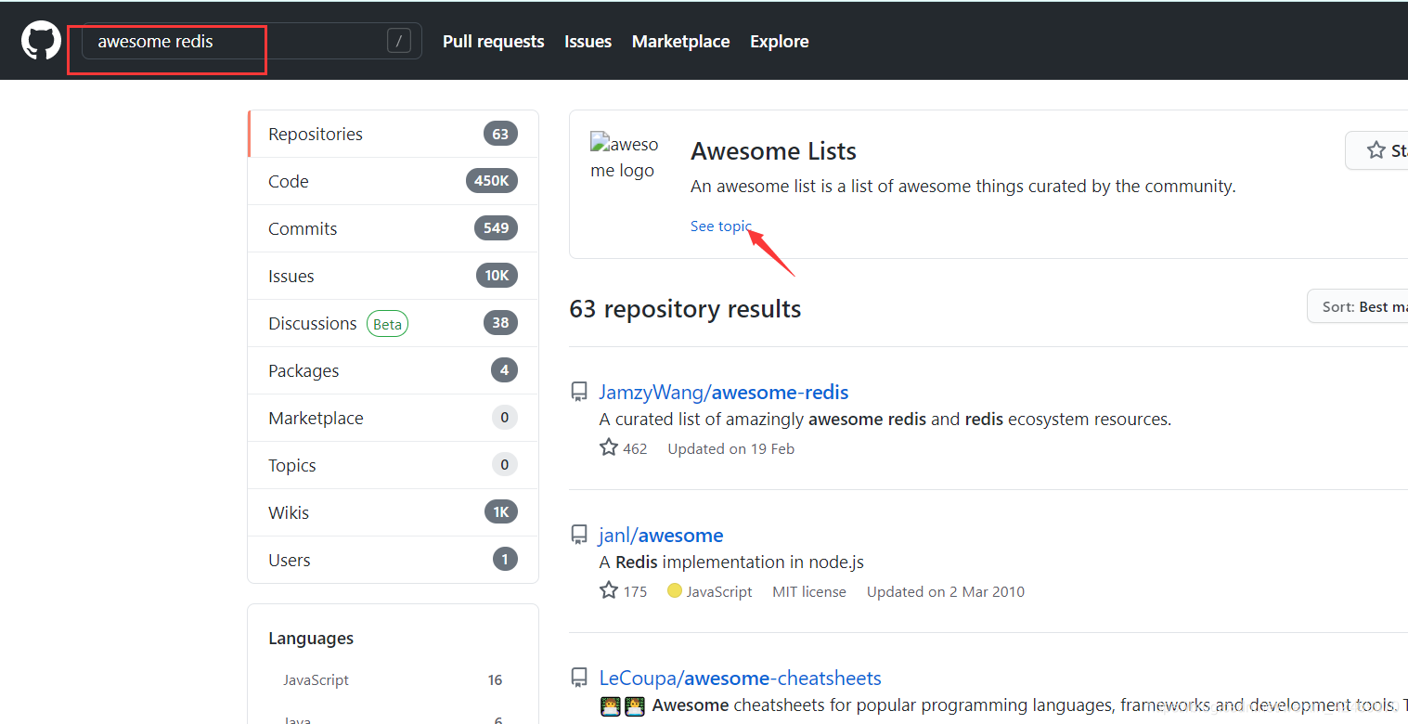The width and height of the screenshot is (1408, 724).
Task: Click Updated on 19 Feb text
Action: tap(731, 448)
